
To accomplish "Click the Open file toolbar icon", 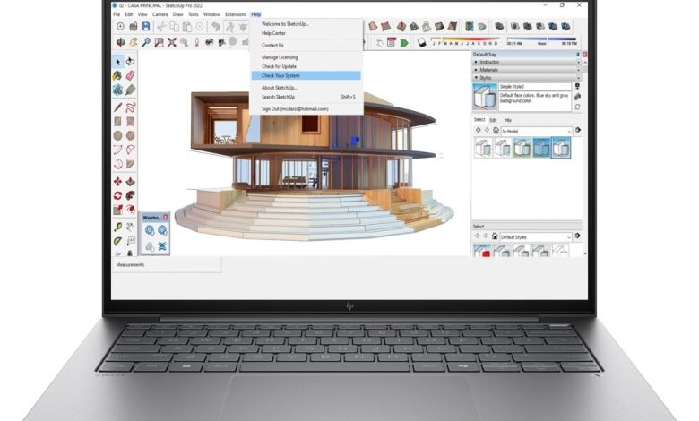I will coord(134,27).
